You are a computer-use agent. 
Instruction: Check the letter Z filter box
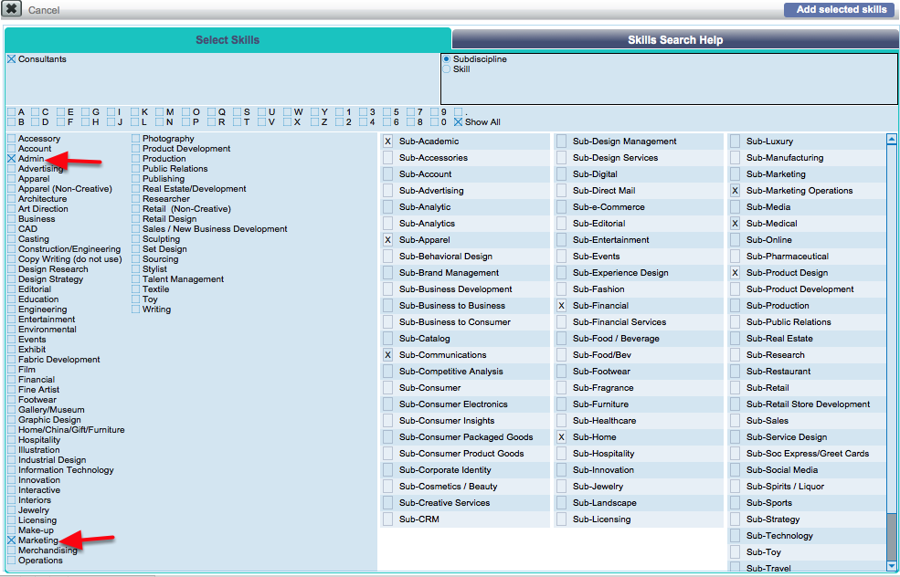314,122
